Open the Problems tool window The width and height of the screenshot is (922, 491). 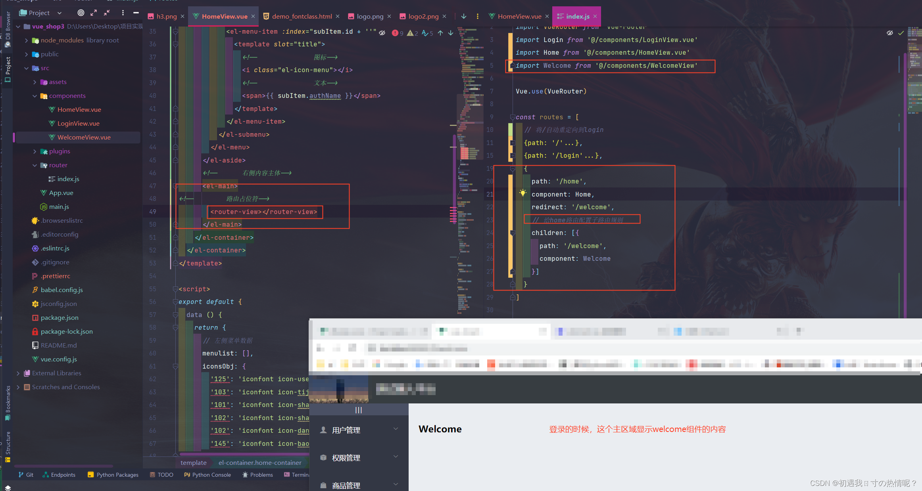pyautogui.click(x=257, y=475)
